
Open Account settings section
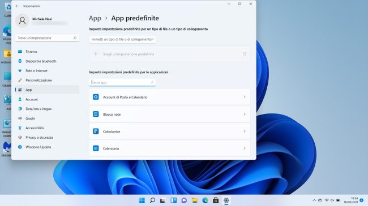pos(47,99)
